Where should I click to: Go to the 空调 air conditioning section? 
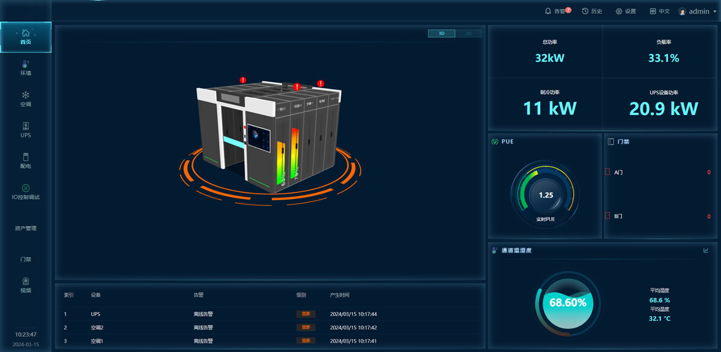coord(25,95)
